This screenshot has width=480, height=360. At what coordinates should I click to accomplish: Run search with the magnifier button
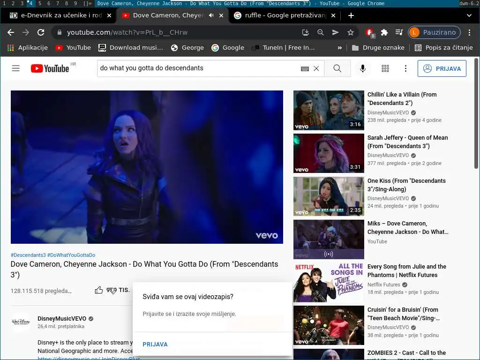pos(337,68)
